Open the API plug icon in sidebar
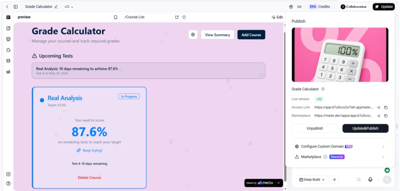This screenshot has height=191, width=400. pos(8,39)
